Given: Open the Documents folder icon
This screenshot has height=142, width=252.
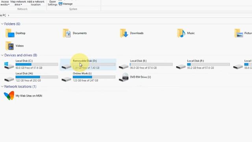Looking at the screenshot, I should point(67,33).
